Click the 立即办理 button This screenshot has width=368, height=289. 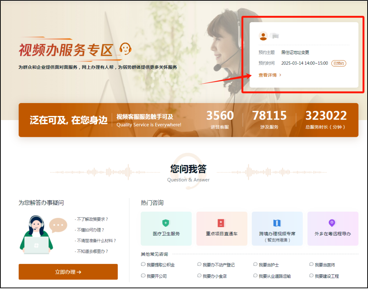pos(68,271)
